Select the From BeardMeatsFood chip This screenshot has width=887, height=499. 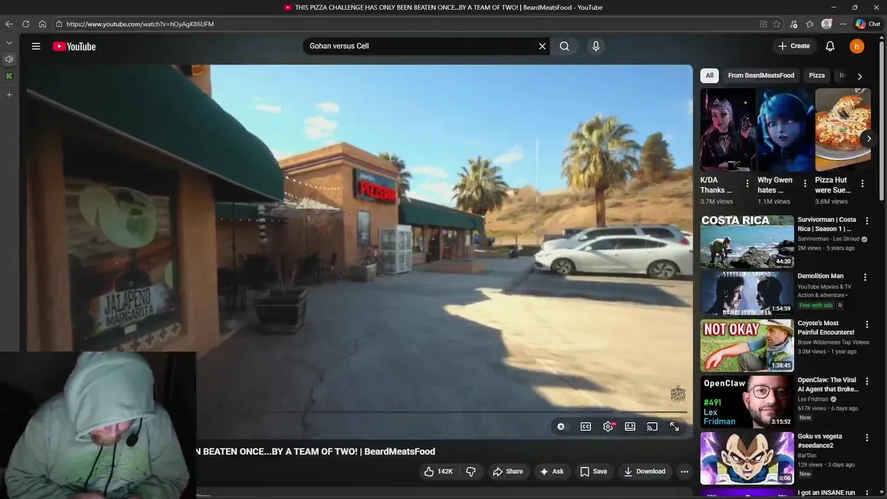click(761, 76)
